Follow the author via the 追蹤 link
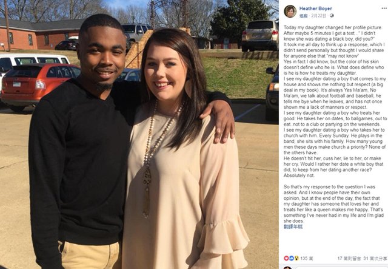Viewport: 388px width, 269px height. [303, 16]
